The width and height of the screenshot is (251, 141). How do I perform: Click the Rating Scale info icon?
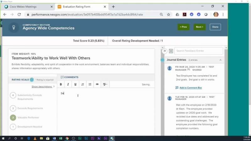click(32, 80)
